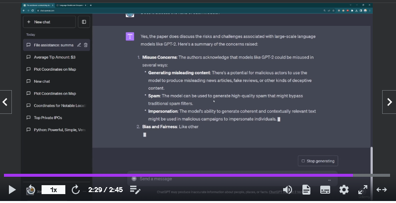Click the 'Misuse Concerns' heading text

coord(159,57)
